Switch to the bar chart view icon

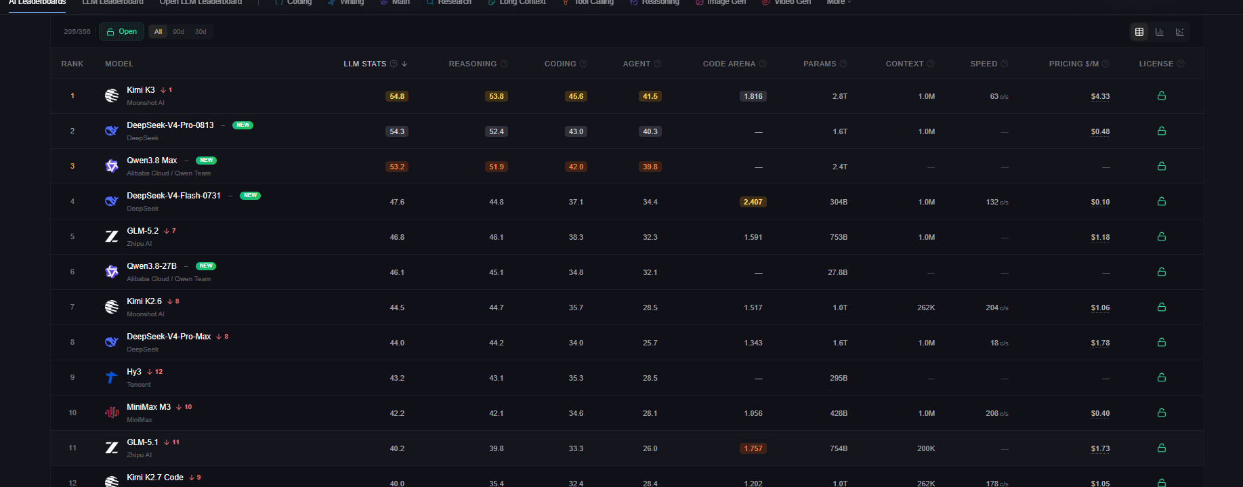click(x=1160, y=32)
